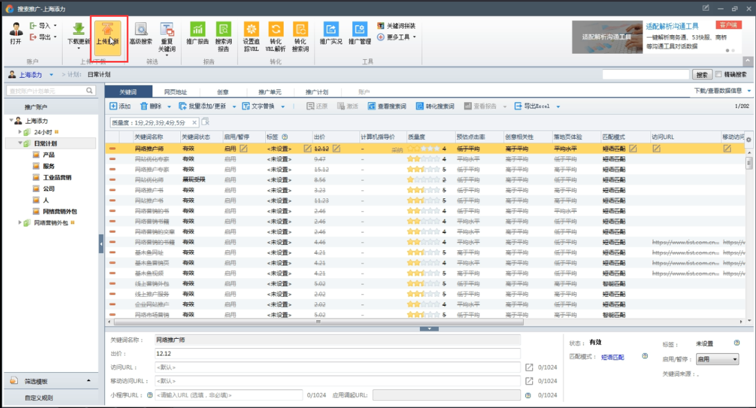Image resolution: width=756 pixels, height=408 pixels.
Task: Click the 设置追踪URL tool
Action: click(x=251, y=37)
